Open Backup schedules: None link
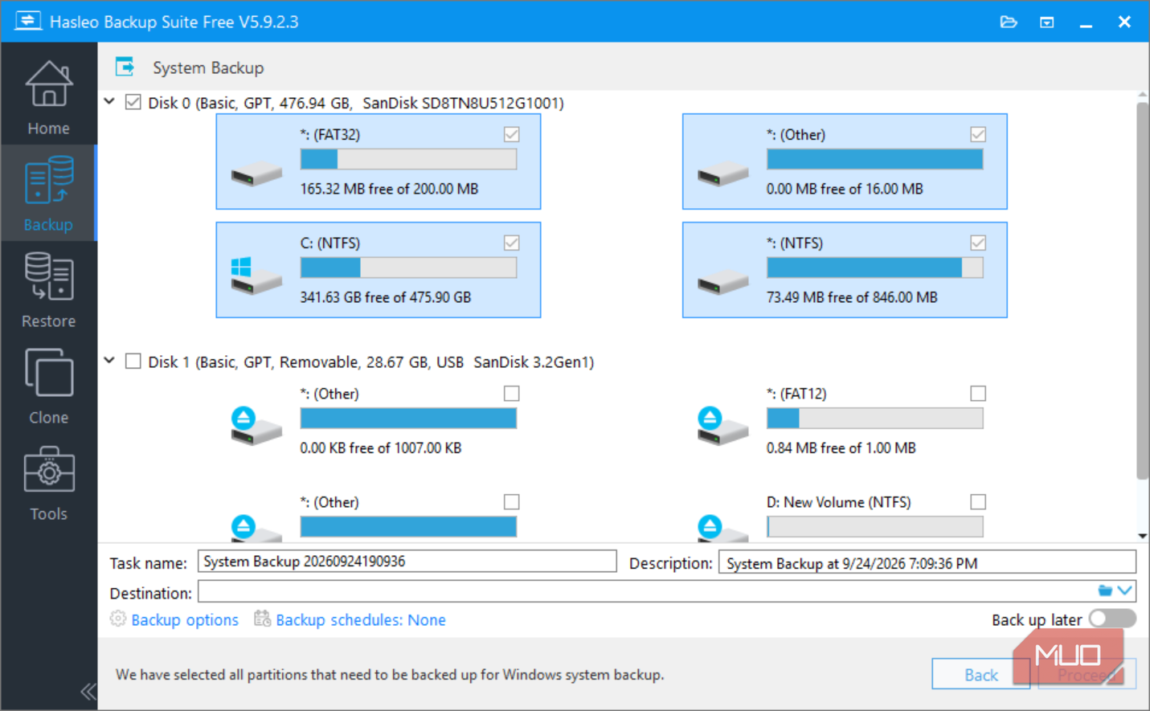The height and width of the screenshot is (711, 1150). pyautogui.click(x=360, y=619)
